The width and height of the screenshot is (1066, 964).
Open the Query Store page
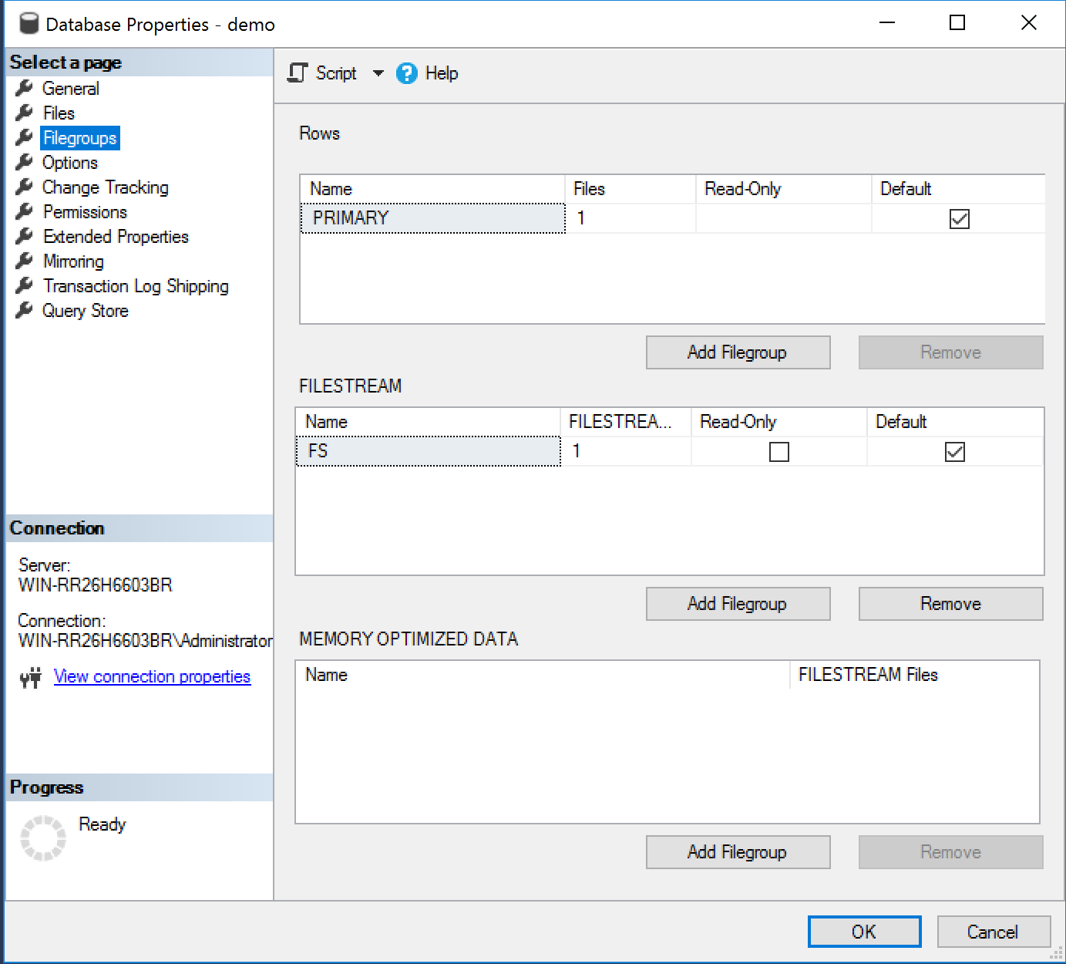(85, 311)
